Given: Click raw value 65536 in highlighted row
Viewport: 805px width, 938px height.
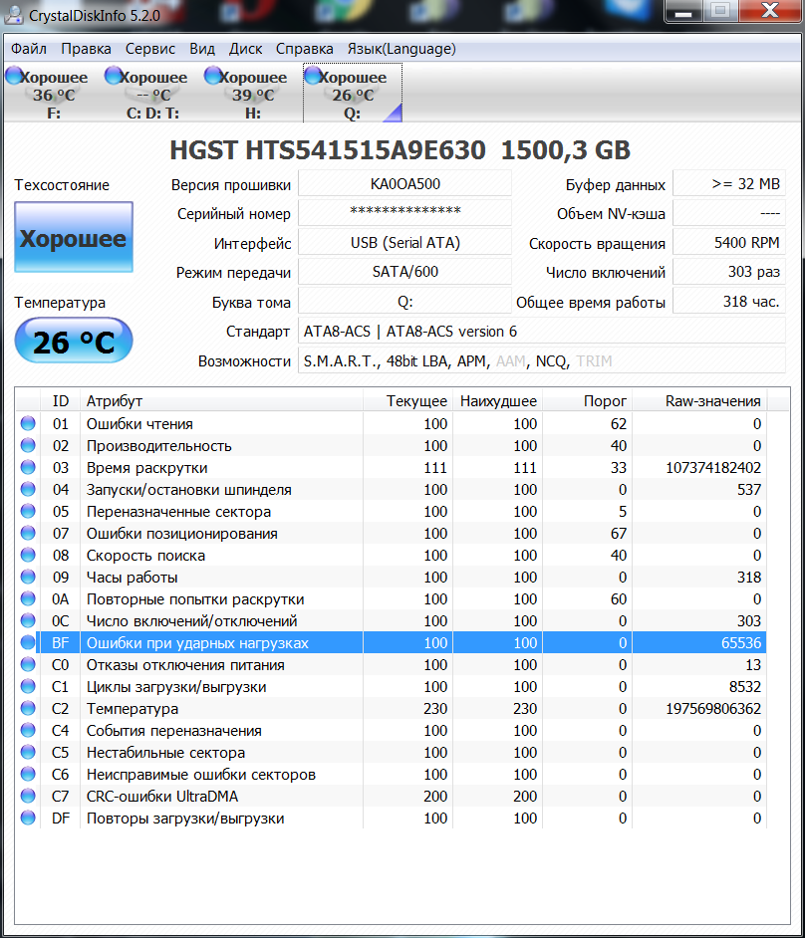Looking at the screenshot, I should point(741,643).
